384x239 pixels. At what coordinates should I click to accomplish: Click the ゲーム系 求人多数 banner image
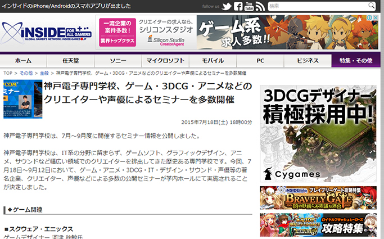[x=287, y=32]
